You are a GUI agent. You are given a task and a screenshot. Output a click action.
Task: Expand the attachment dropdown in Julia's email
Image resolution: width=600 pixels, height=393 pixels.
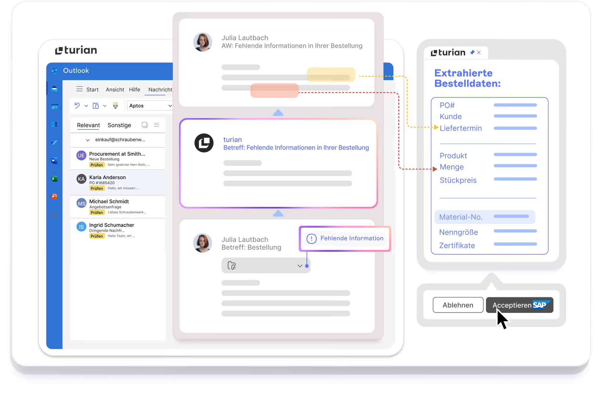tap(300, 266)
